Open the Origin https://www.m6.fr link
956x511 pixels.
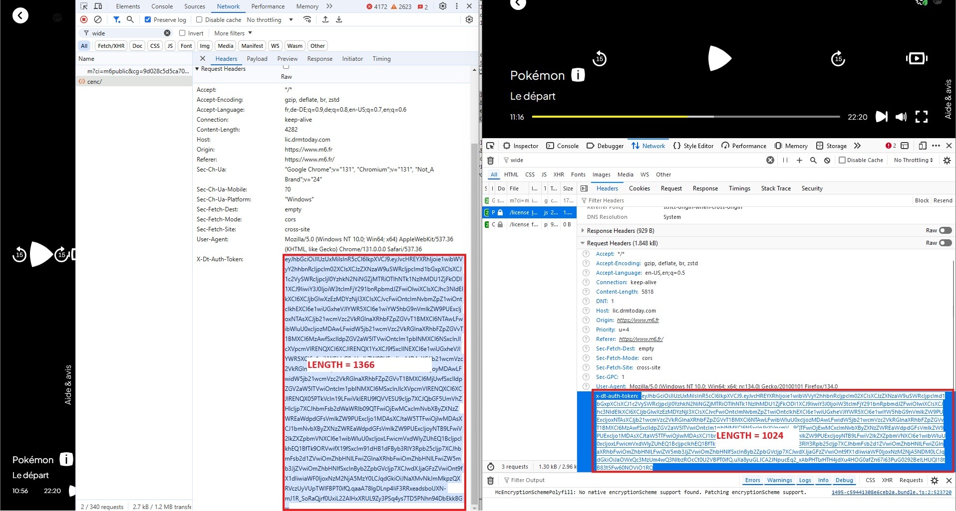click(637, 321)
